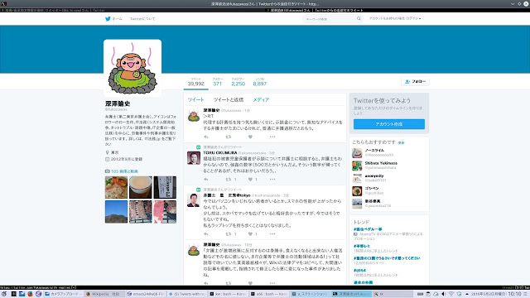Click the 10:10 clock in the taskbar
This screenshot has width=530, height=298.
point(515,294)
